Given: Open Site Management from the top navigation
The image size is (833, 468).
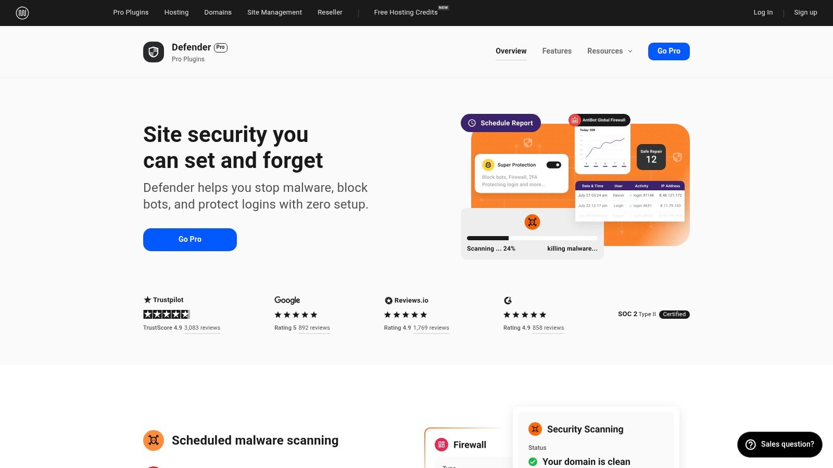Looking at the screenshot, I should [274, 12].
